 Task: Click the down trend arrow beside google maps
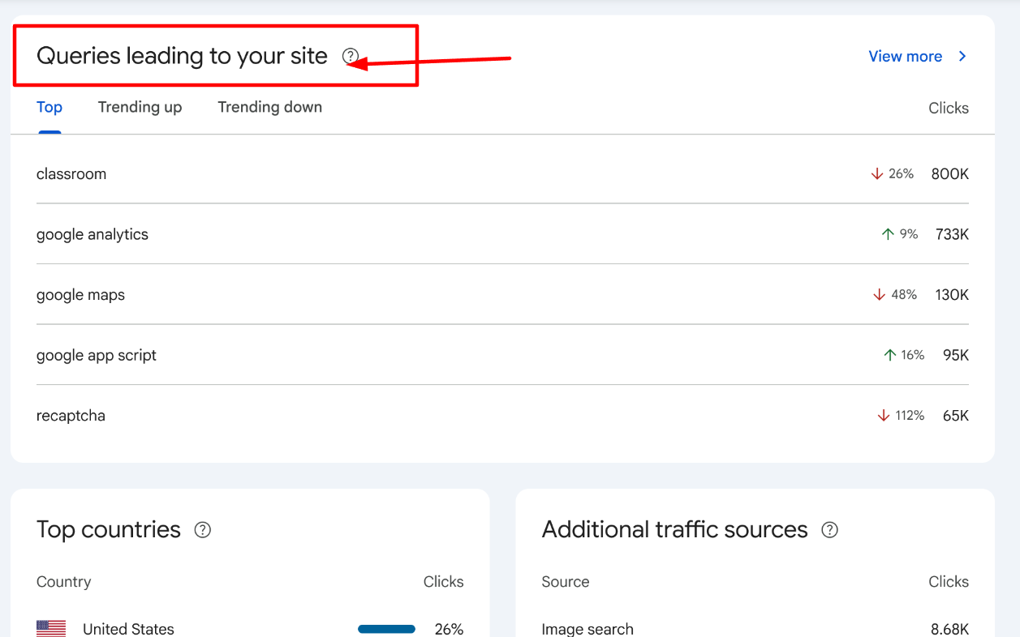(x=880, y=294)
